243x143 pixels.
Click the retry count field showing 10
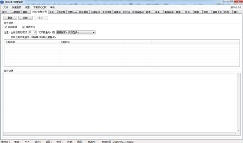click(31, 32)
